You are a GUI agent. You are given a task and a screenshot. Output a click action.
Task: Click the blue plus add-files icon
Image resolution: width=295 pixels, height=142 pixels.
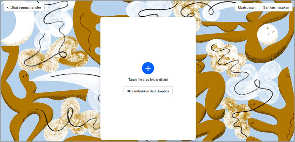point(148,68)
